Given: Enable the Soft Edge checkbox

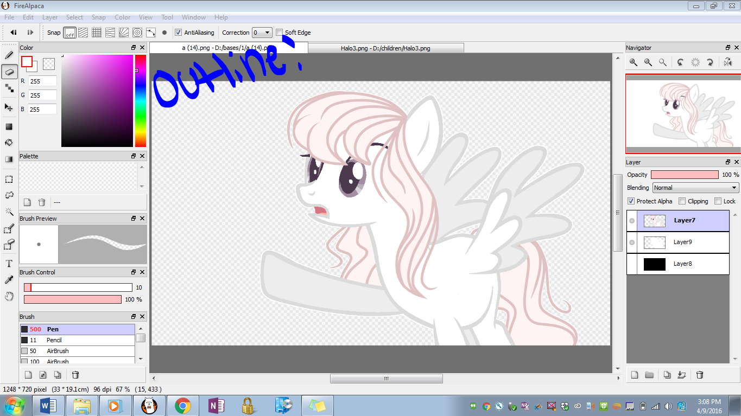Looking at the screenshot, I should [280, 33].
